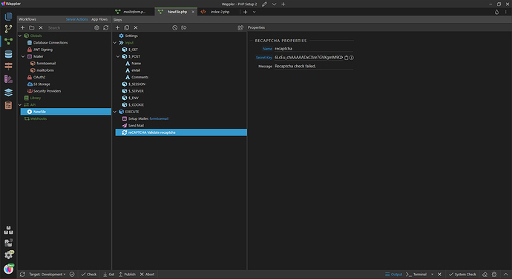Click the recaptcha Name field

313,49
